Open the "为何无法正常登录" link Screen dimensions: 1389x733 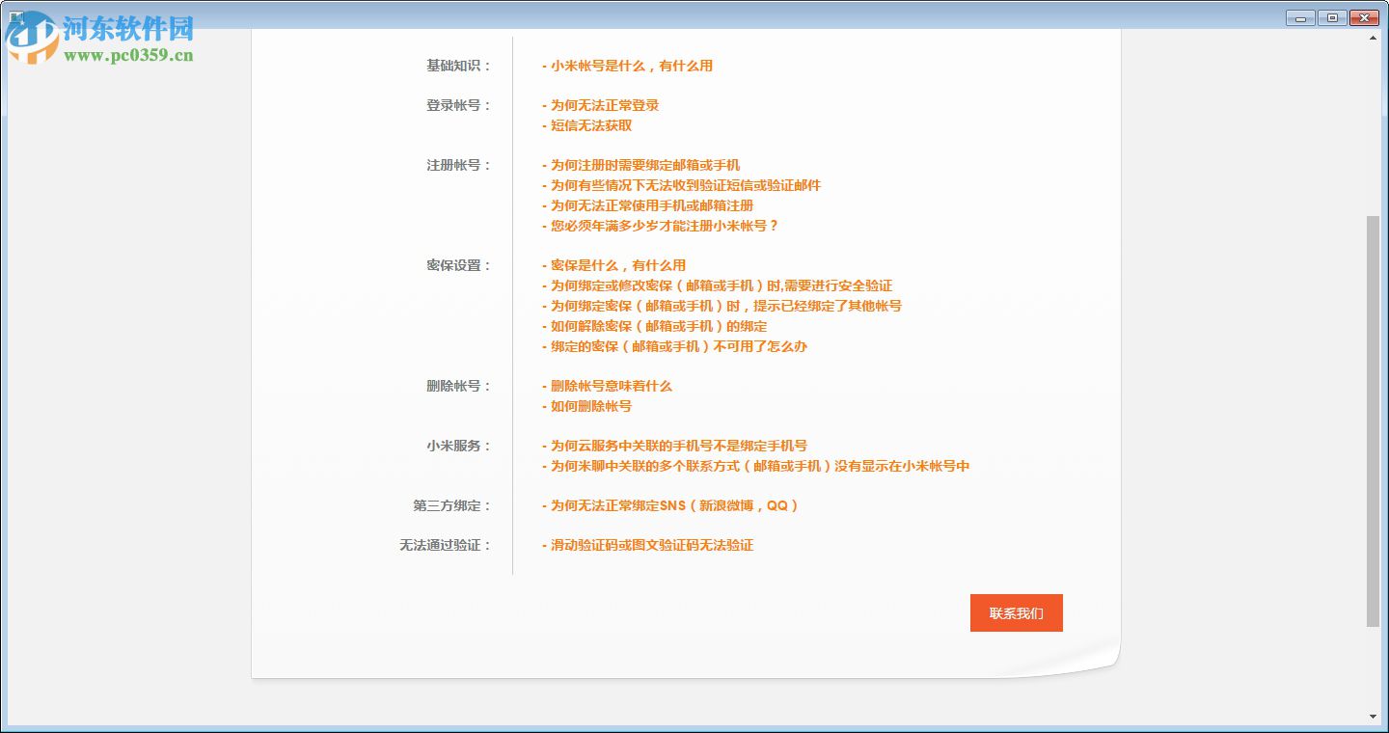point(604,106)
